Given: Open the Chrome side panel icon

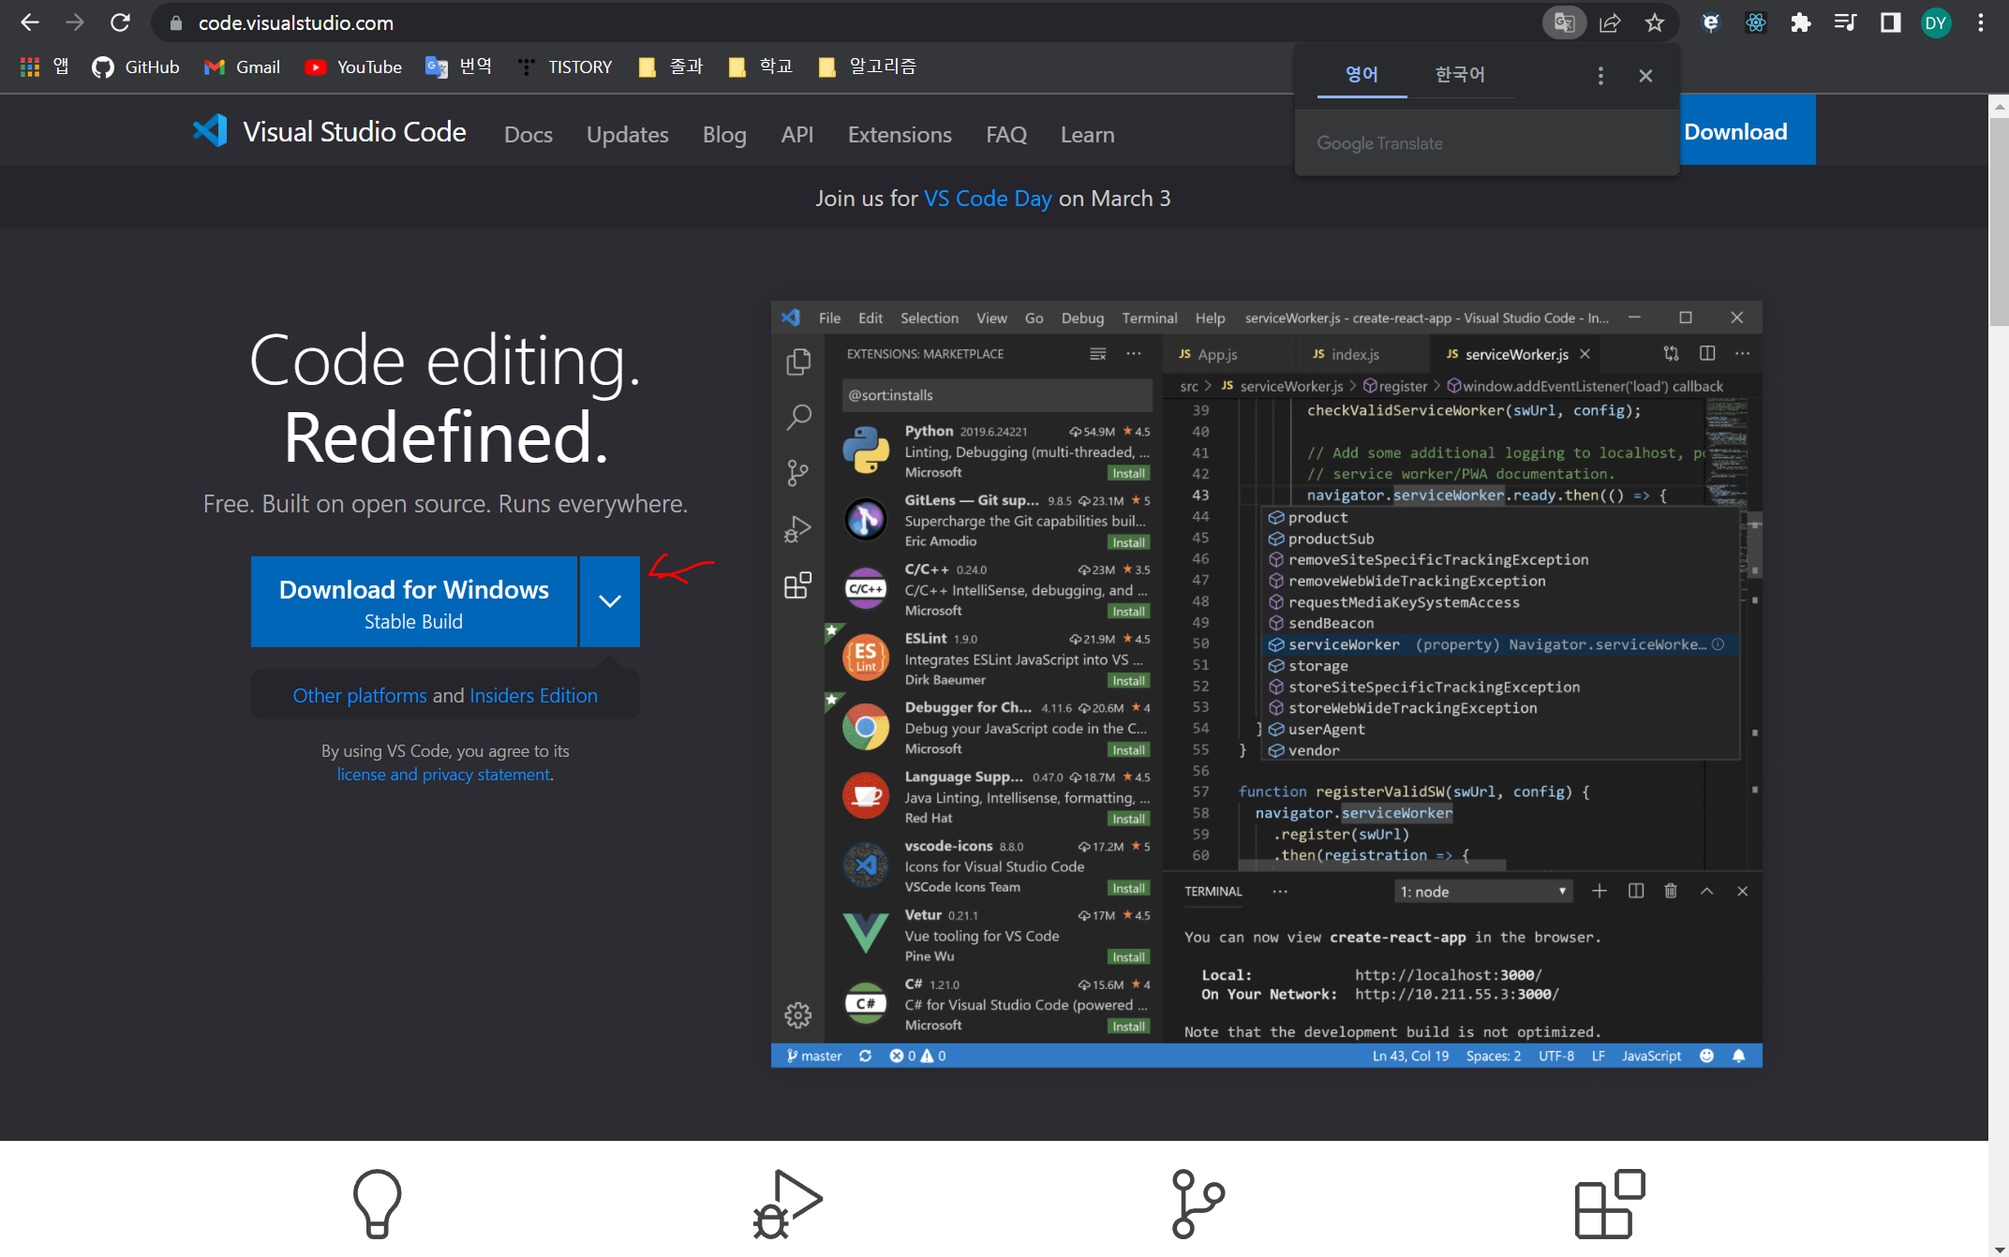Looking at the screenshot, I should [x=1890, y=22].
